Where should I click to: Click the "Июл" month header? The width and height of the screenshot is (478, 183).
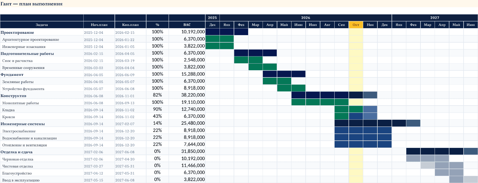point(313,25)
